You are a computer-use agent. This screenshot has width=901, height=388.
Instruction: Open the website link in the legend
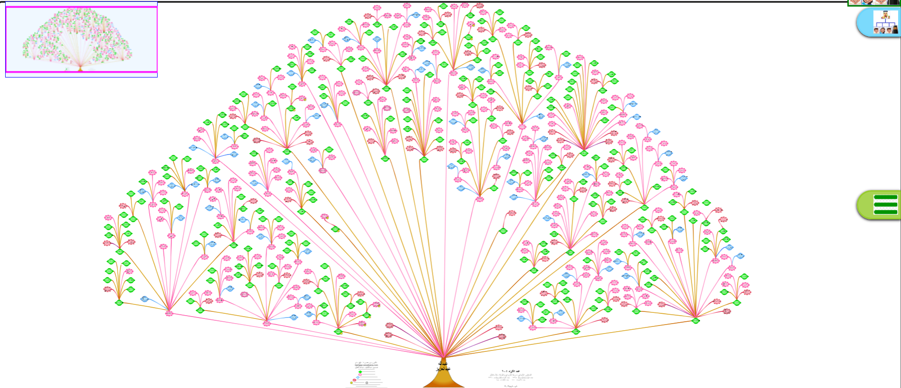point(366,365)
